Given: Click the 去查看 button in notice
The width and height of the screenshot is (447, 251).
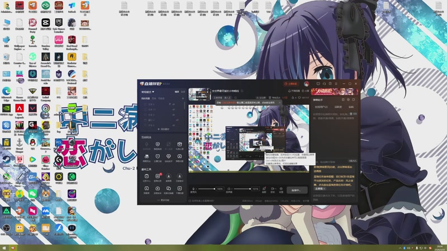Looking at the screenshot, I should click(x=320, y=189).
